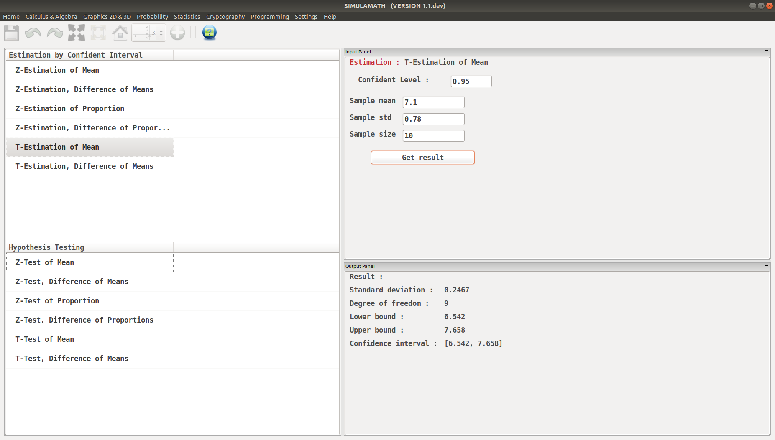The height and width of the screenshot is (440, 775).
Task: Click the gray plus icon
Action: pos(178,33)
